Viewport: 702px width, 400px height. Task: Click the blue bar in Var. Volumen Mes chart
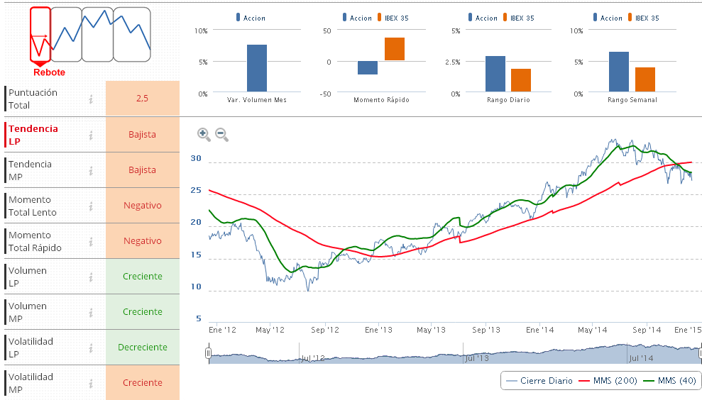coord(257,68)
